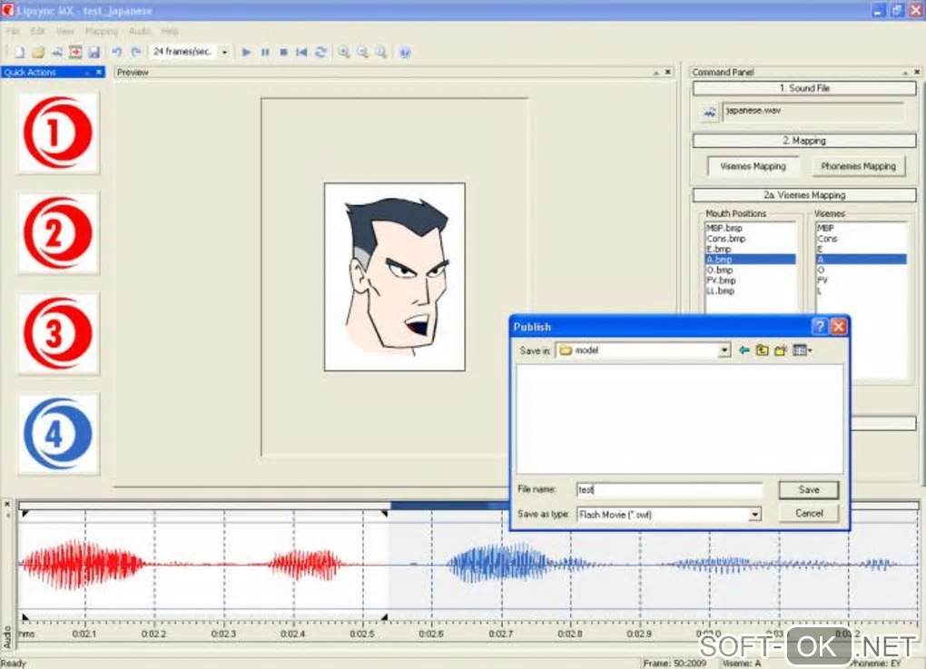Click the Zoom In magnifier icon
926x669 pixels.
coord(344,53)
